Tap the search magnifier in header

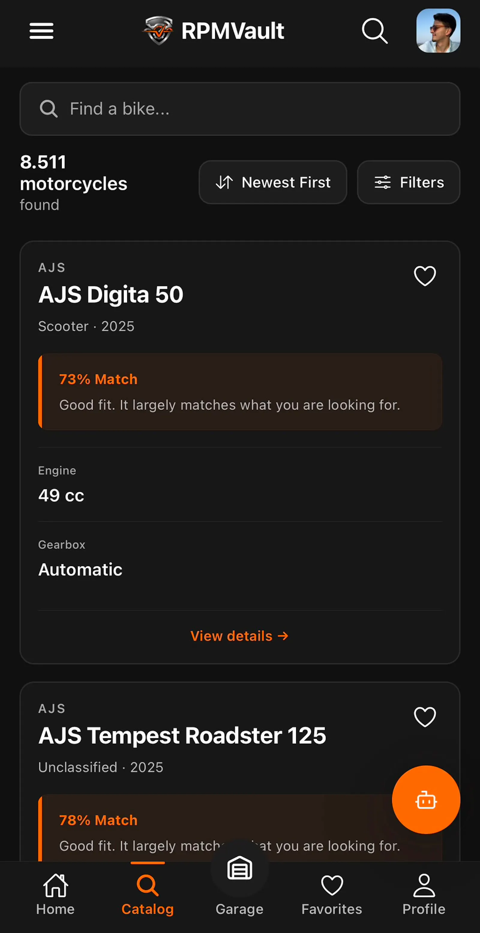(x=375, y=31)
